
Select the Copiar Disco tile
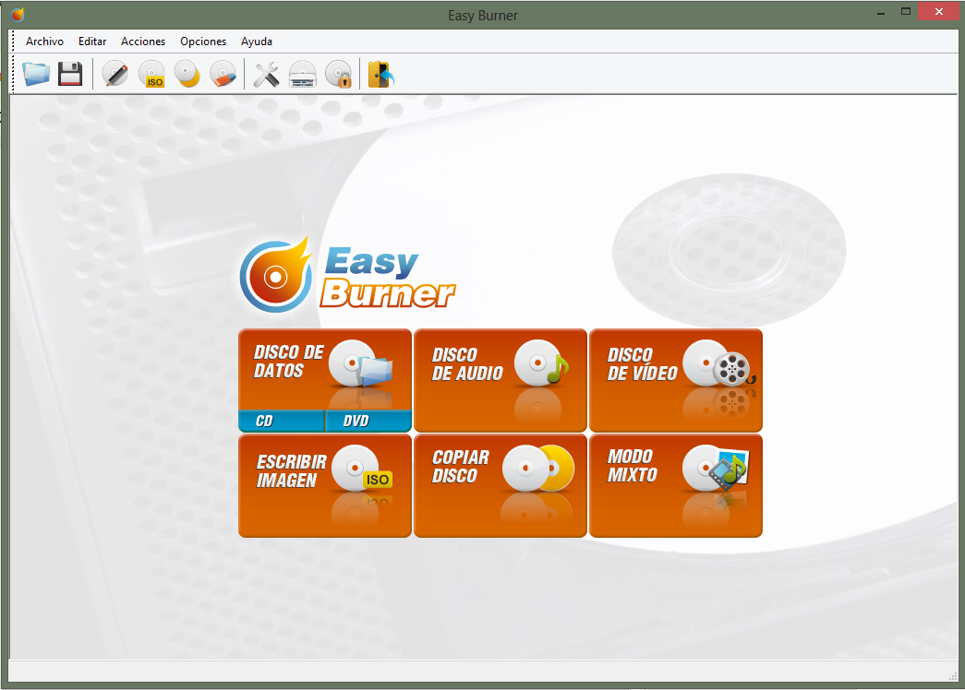[x=501, y=486]
